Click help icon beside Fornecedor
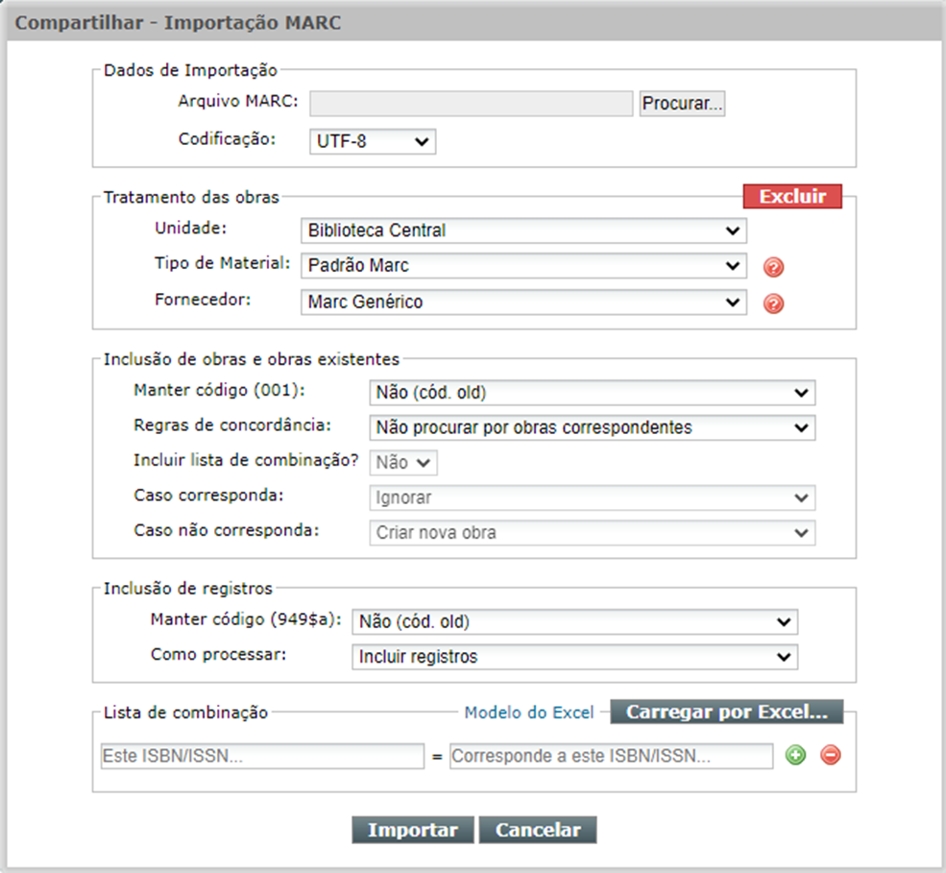 point(773,303)
